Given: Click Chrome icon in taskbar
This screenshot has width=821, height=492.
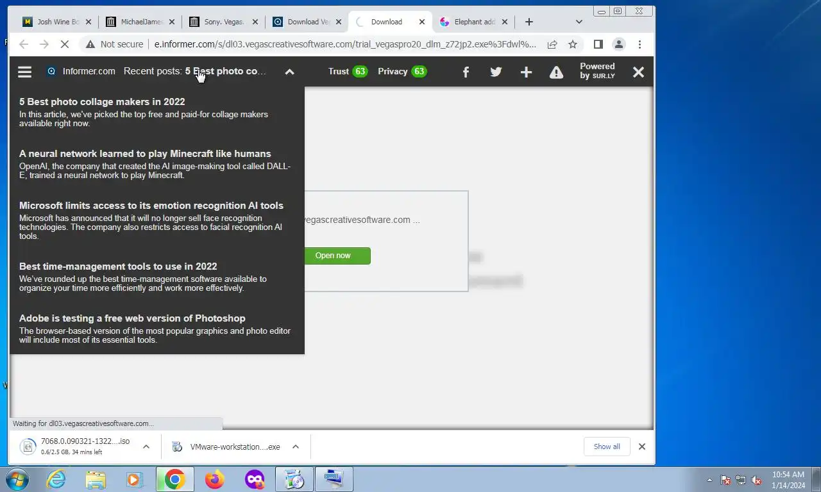Looking at the screenshot, I should 174,479.
